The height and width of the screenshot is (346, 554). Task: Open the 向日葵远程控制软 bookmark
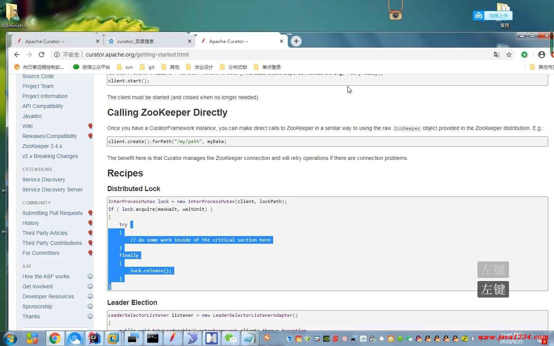point(39,67)
